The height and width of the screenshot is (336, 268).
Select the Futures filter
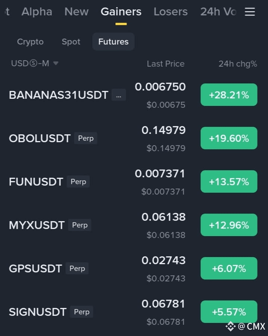point(113,42)
